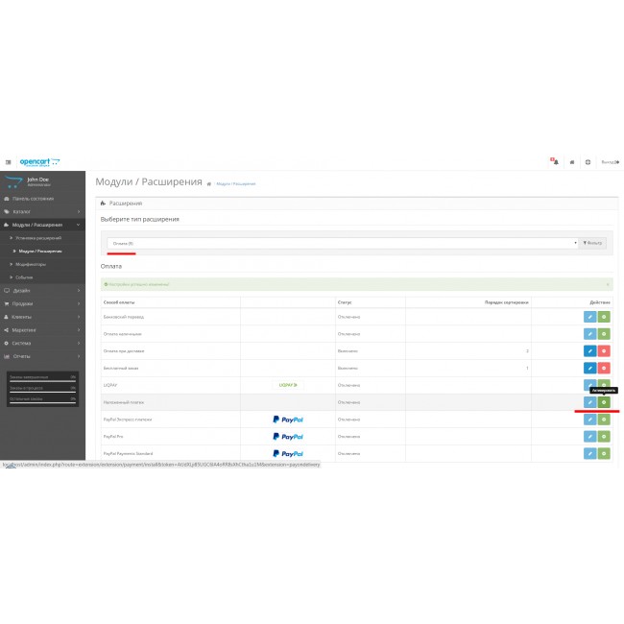This screenshot has width=624, height=624.
Task: Click the globe storefront icon in header
Action: [x=588, y=162]
